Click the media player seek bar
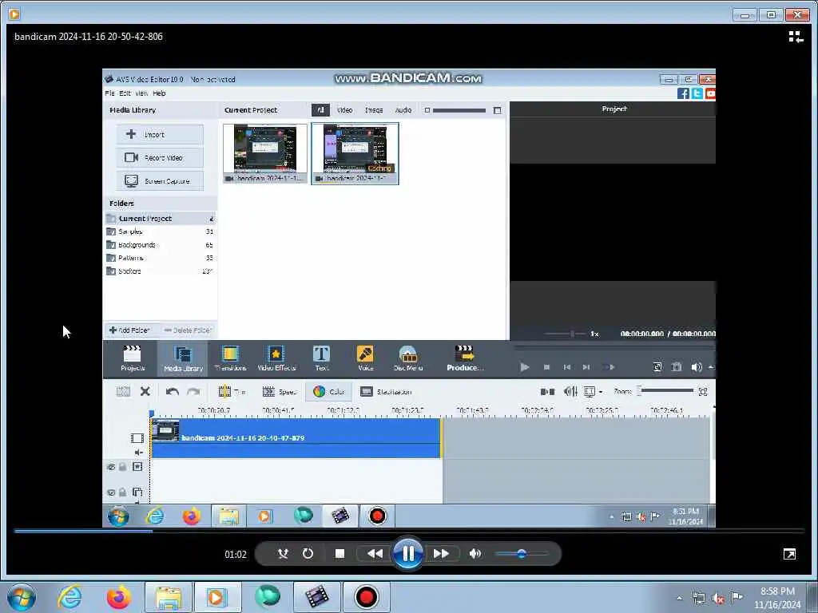 click(409, 531)
